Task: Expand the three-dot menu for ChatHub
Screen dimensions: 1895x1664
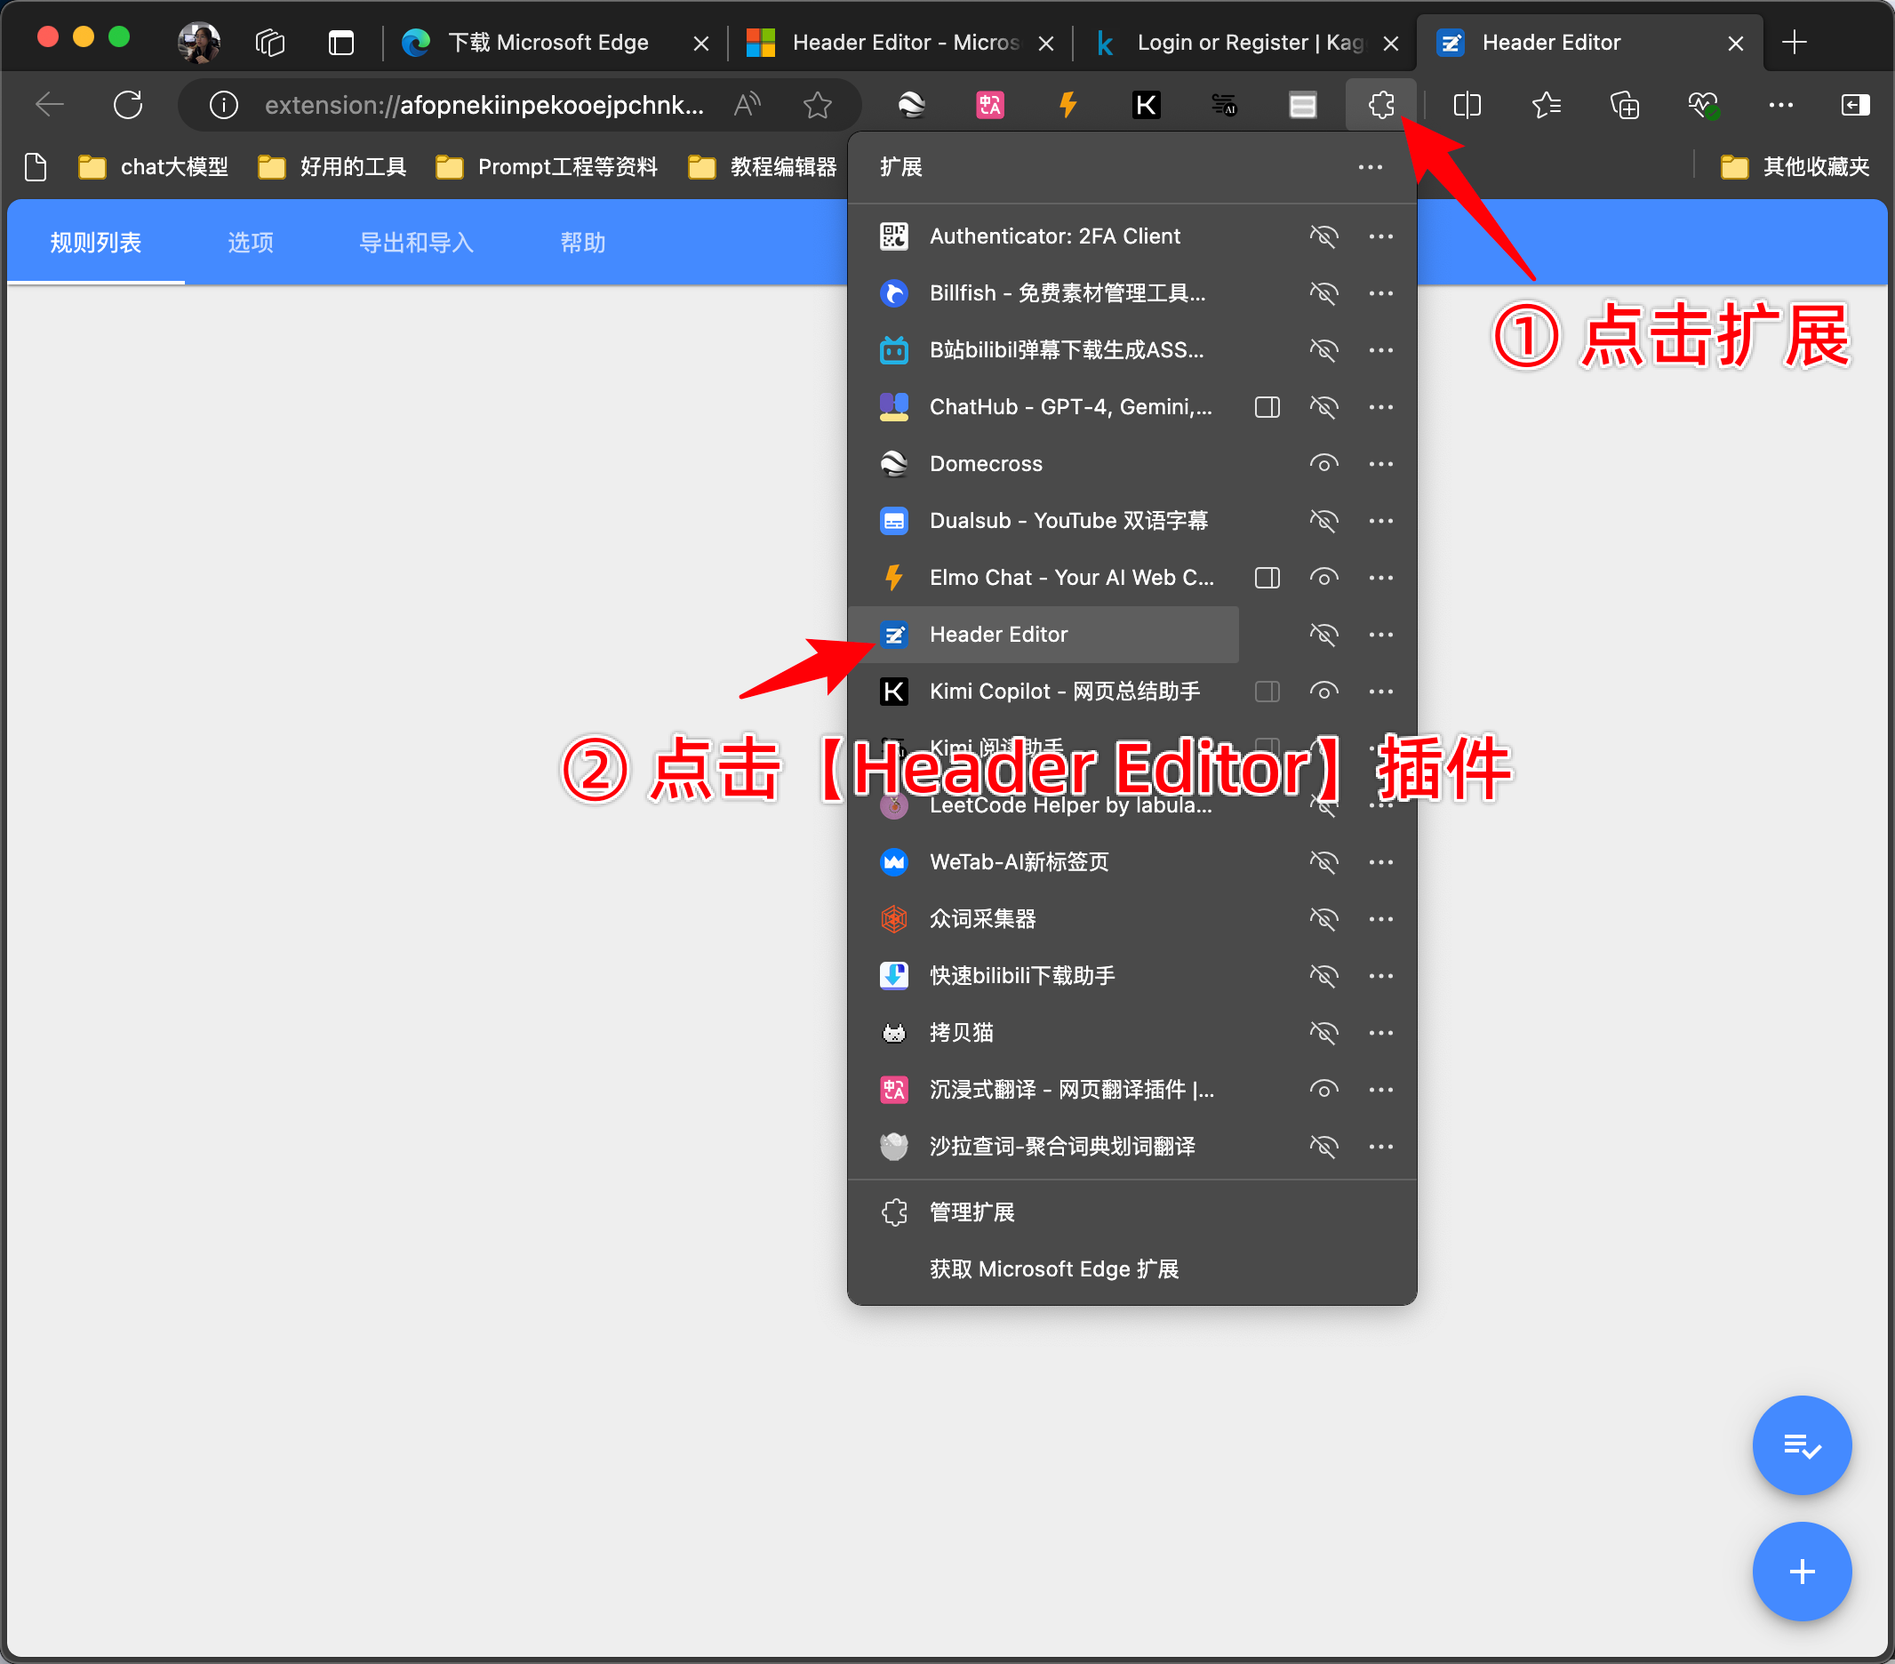Action: pyautogui.click(x=1381, y=407)
